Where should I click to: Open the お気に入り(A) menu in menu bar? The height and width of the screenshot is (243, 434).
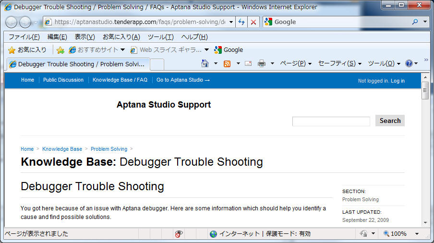pyautogui.click(x=121, y=37)
